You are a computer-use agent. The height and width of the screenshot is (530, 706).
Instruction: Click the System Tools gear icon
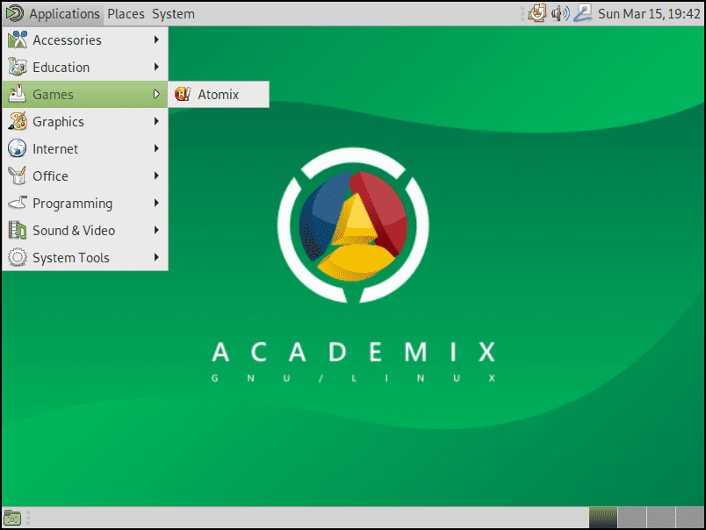(18, 257)
